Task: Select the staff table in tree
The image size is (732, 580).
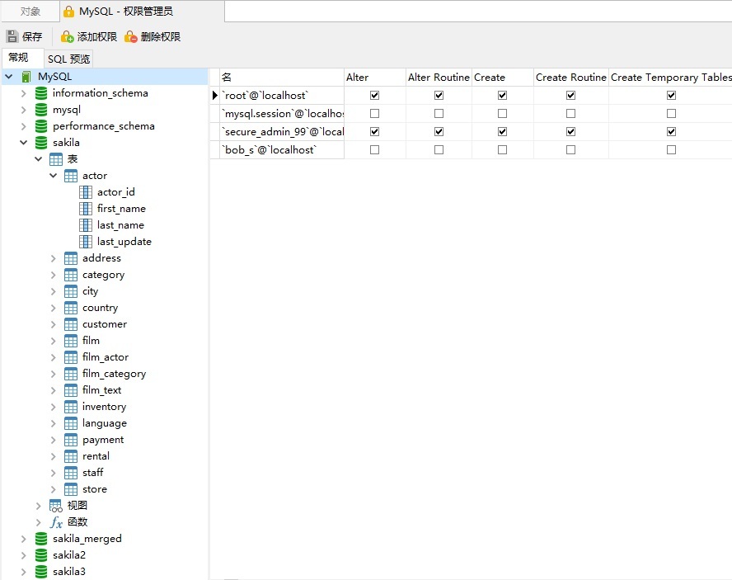Action: tap(93, 473)
